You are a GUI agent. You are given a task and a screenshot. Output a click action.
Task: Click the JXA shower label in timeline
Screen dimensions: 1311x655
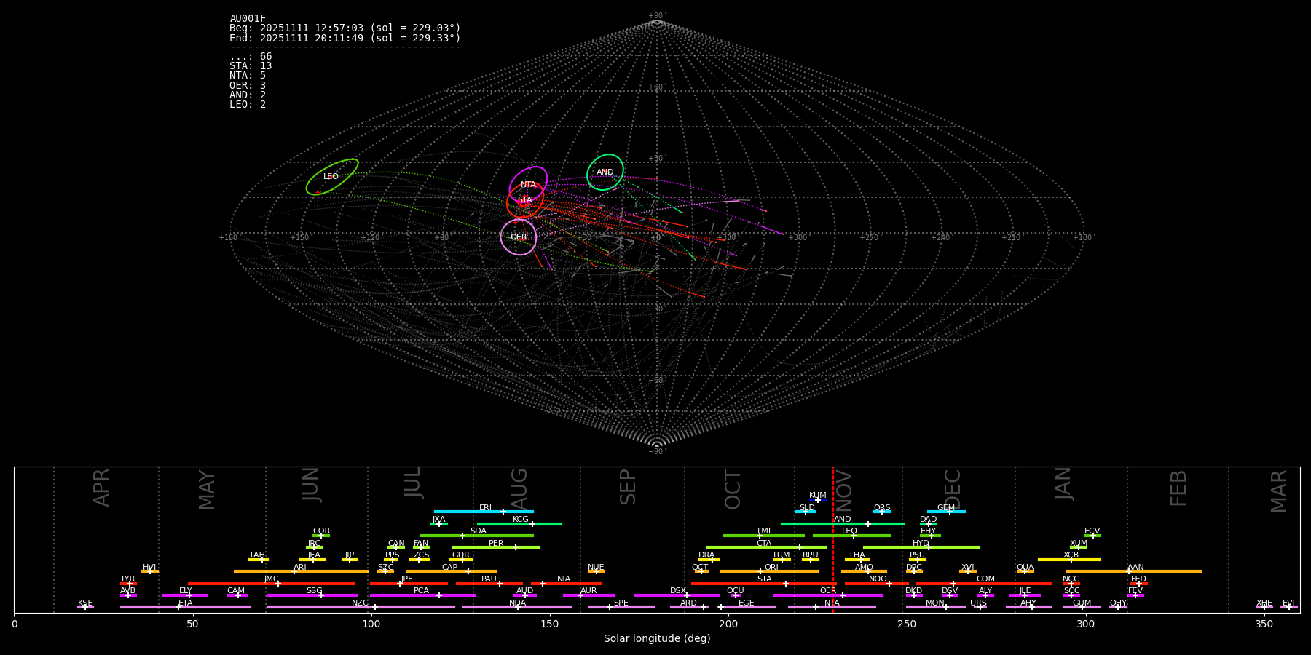[438, 520]
